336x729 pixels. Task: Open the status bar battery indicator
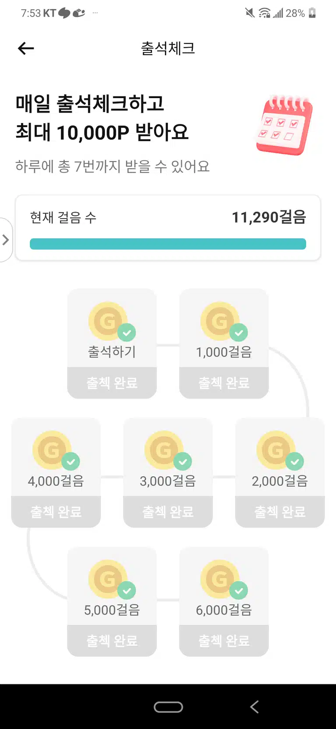(312, 13)
